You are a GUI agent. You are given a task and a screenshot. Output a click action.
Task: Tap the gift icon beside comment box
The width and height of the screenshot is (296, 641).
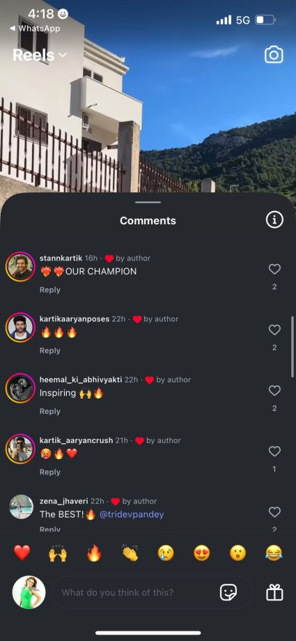point(274,592)
